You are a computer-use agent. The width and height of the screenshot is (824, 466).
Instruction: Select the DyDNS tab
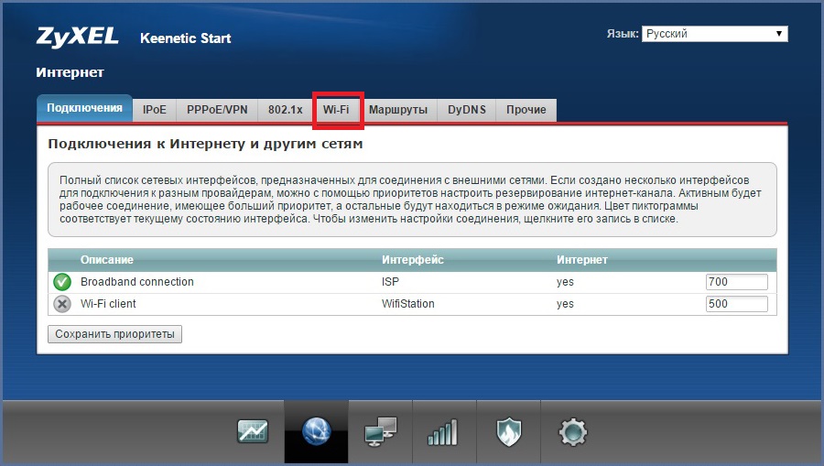coord(466,110)
